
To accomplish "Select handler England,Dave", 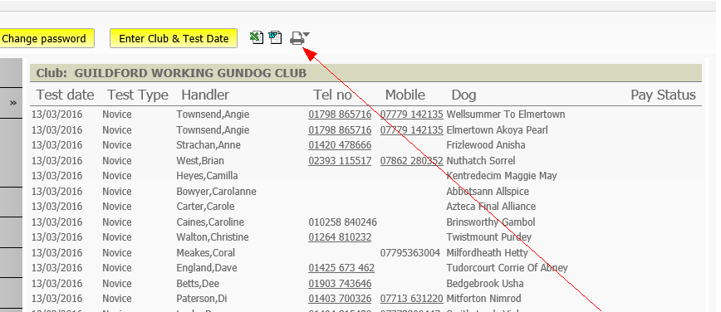I will click(x=207, y=268).
